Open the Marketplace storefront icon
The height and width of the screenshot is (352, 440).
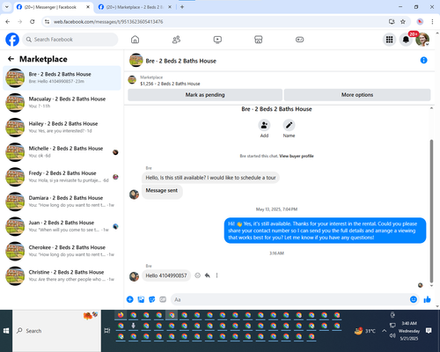(x=259, y=40)
